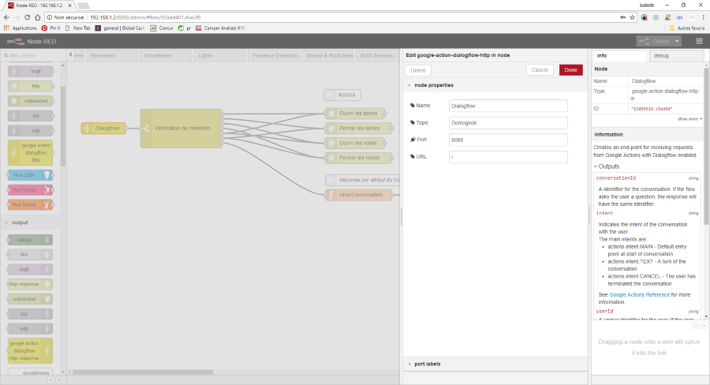The image size is (710, 385).
Task: Select the closeConversation function node
Action: tap(359, 195)
